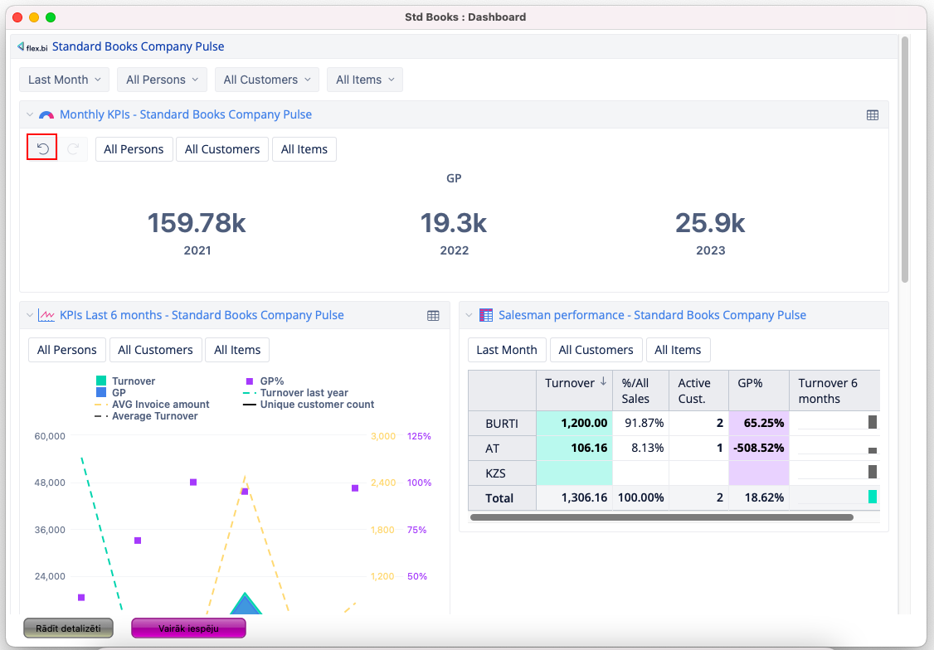Open the All Persons dashboard dropdown
The height and width of the screenshot is (650, 934).
(162, 80)
